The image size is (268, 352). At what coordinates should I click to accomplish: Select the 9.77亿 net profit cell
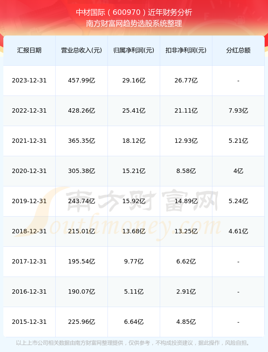pyautogui.click(x=134, y=261)
